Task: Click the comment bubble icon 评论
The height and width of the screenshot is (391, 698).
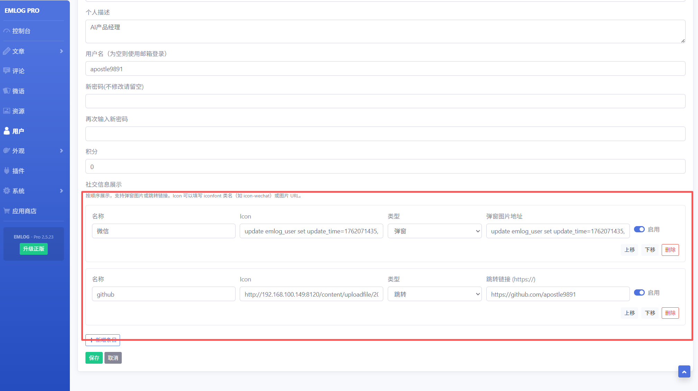Action: click(7, 71)
